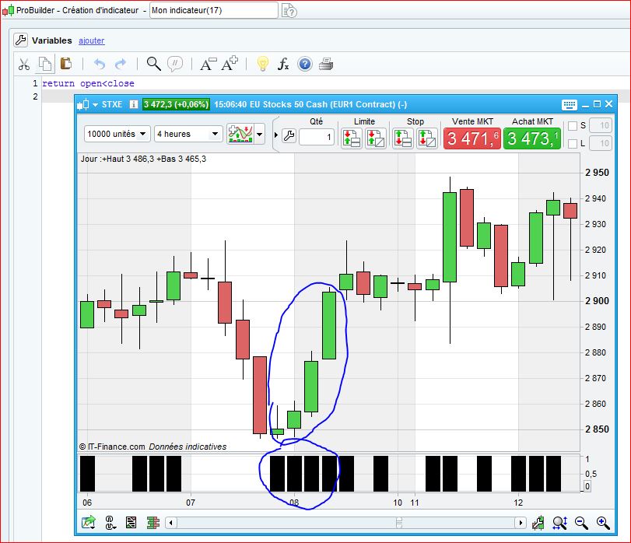The width and height of the screenshot is (631, 543).
Task: Click the drawing tools icon in the bottom toolbar
Action: [110, 523]
